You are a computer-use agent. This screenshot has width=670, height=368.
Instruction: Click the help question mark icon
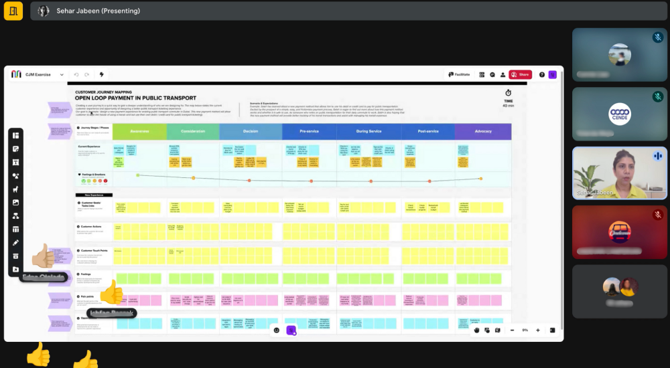tap(541, 74)
